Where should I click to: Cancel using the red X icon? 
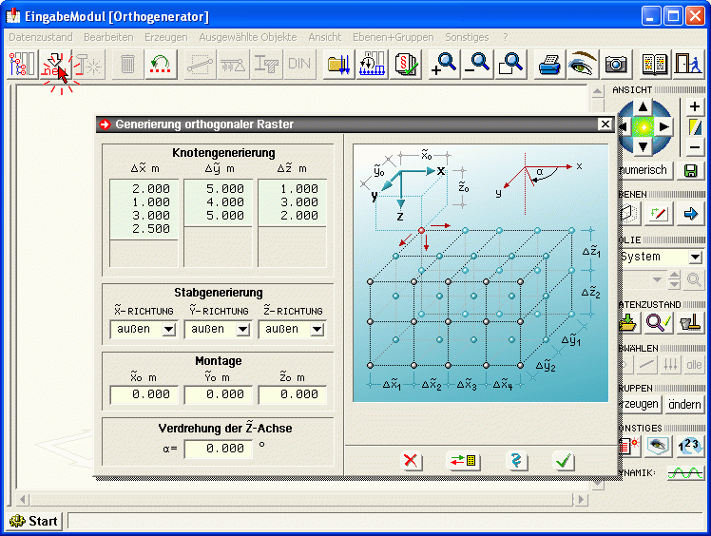[x=411, y=461]
